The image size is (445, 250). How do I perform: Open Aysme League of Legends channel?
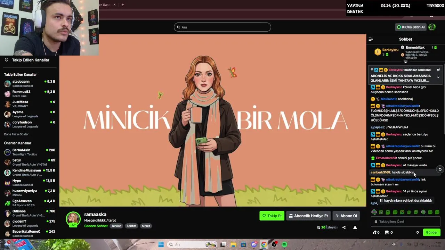(x=30, y=114)
